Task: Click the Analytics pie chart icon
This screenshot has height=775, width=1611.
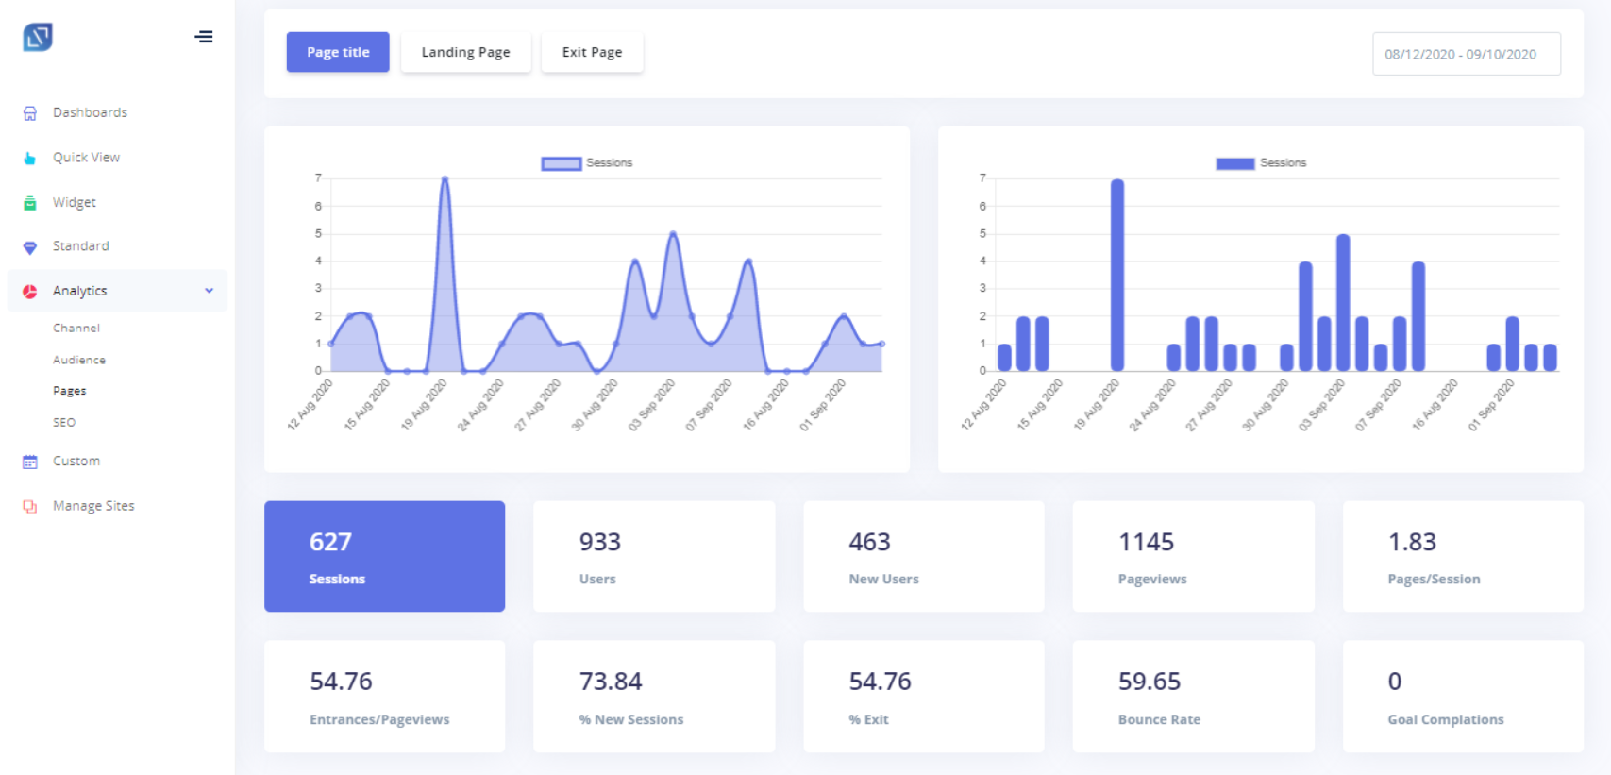Action: [x=30, y=292]
